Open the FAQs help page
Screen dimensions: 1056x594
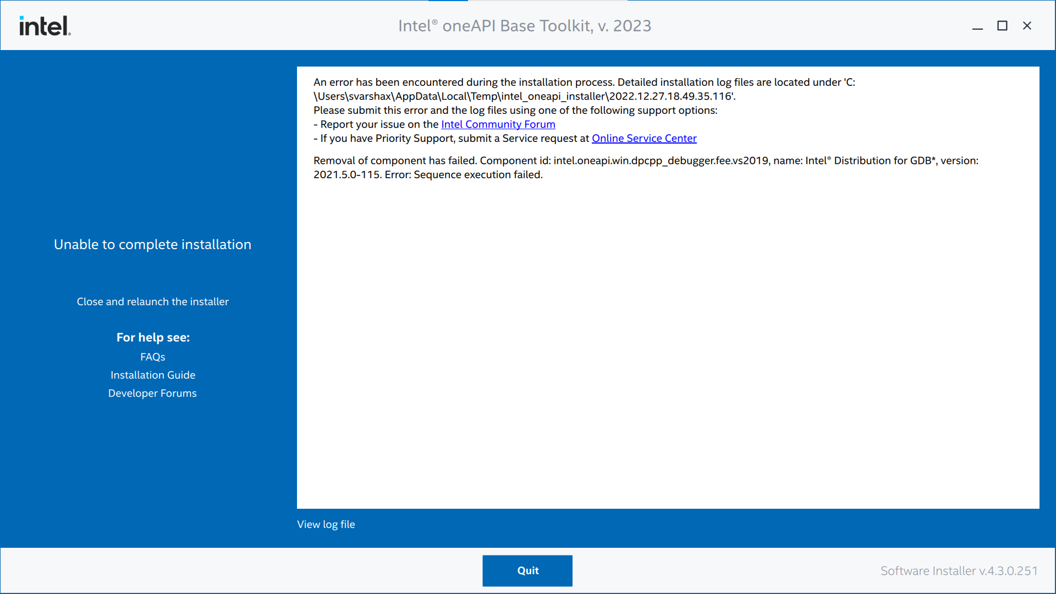152,356
